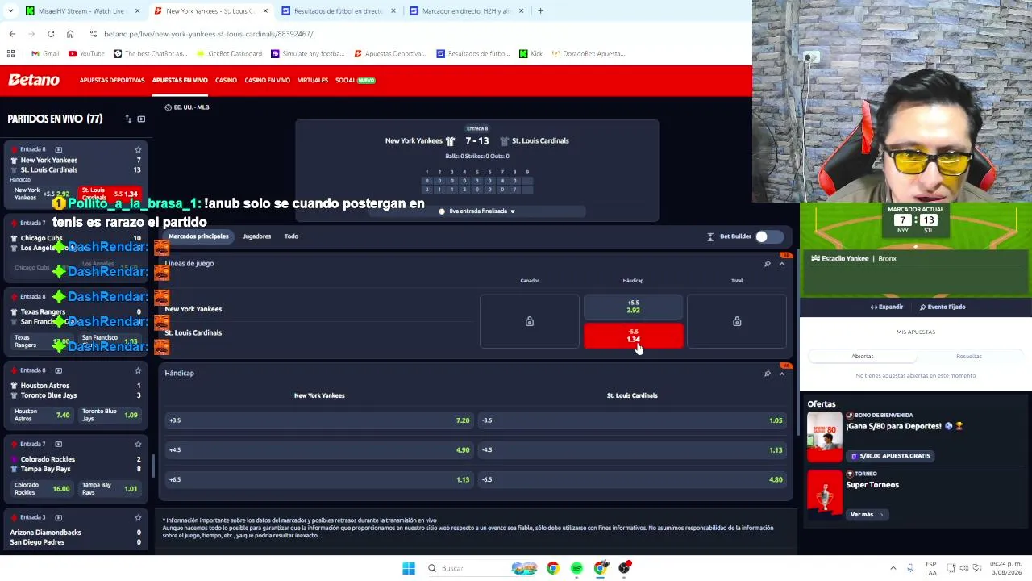
Task: Reload the Betano page
Action: tap(51, 34)
